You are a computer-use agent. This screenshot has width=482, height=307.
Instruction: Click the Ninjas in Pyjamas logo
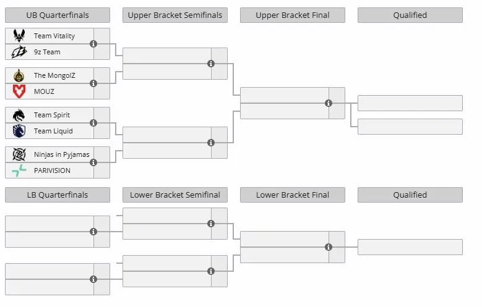tap(19, 154)
